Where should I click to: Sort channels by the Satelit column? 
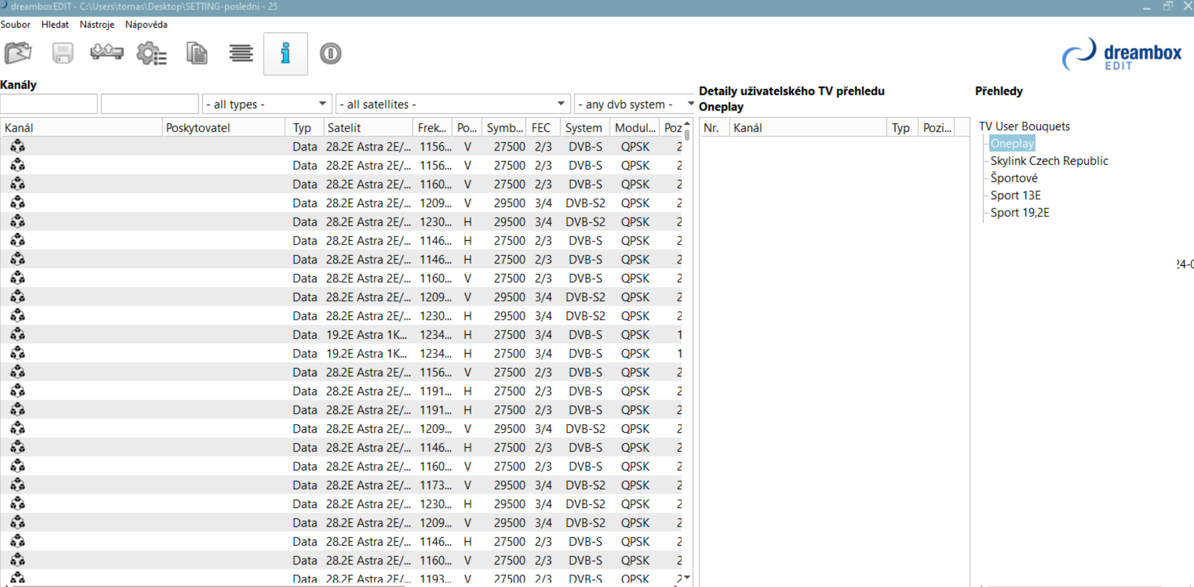click(368, 128)
